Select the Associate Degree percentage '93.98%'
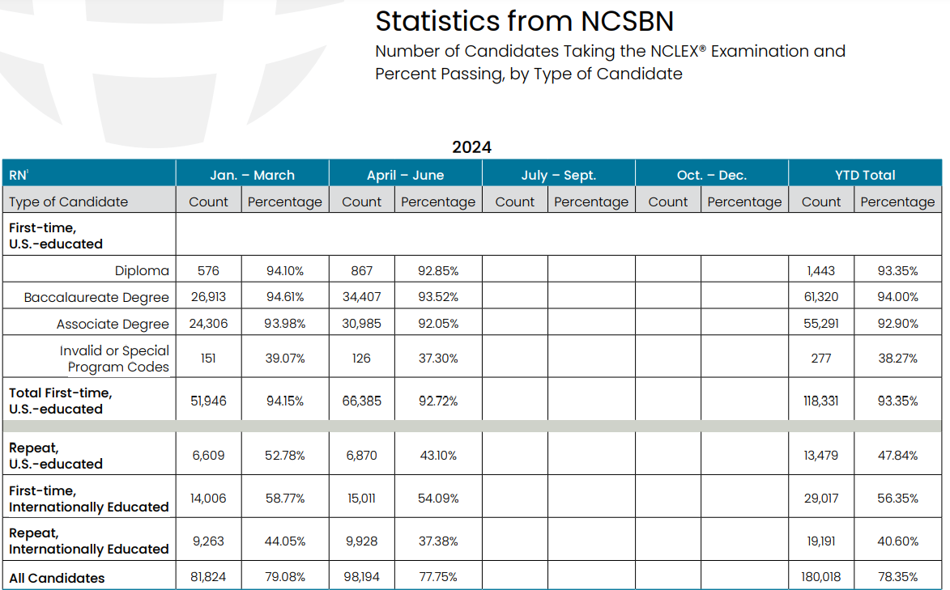This screenshot has height=590, width=950. [x=285, y=324]
